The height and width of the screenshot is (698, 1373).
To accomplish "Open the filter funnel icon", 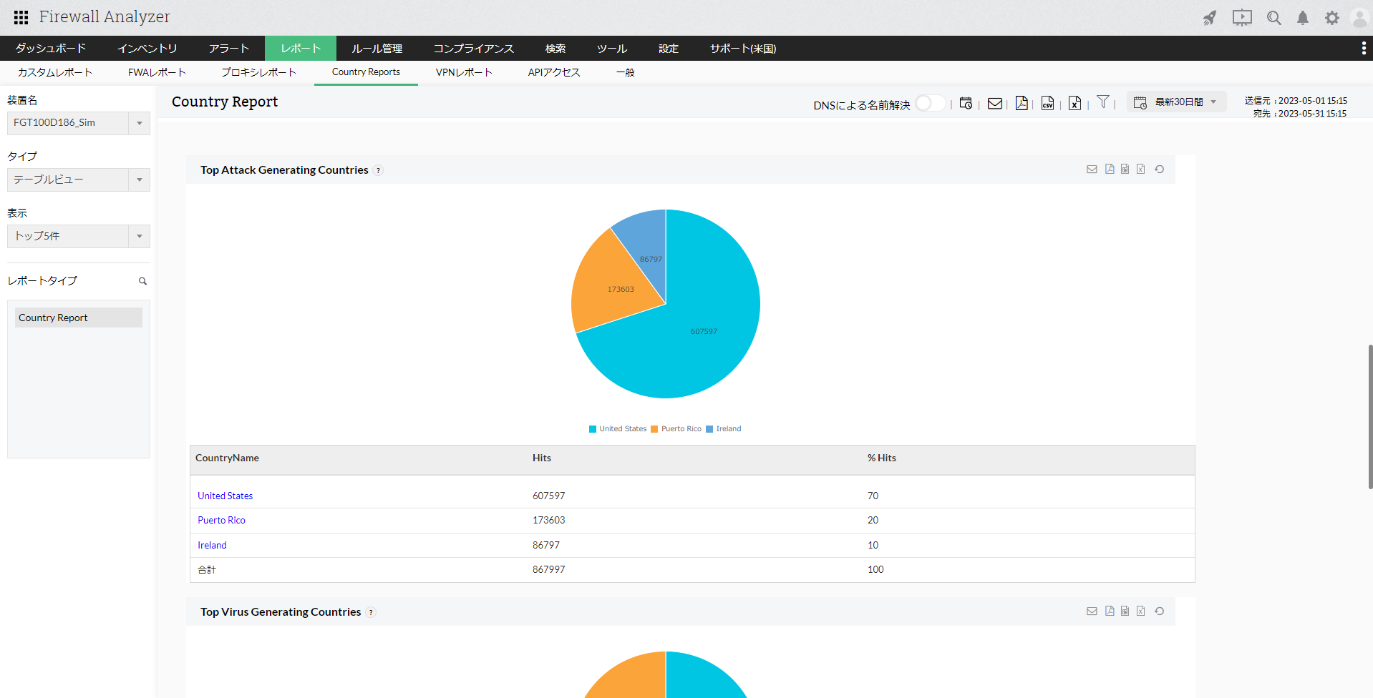I will click(x=1103, y=102).
